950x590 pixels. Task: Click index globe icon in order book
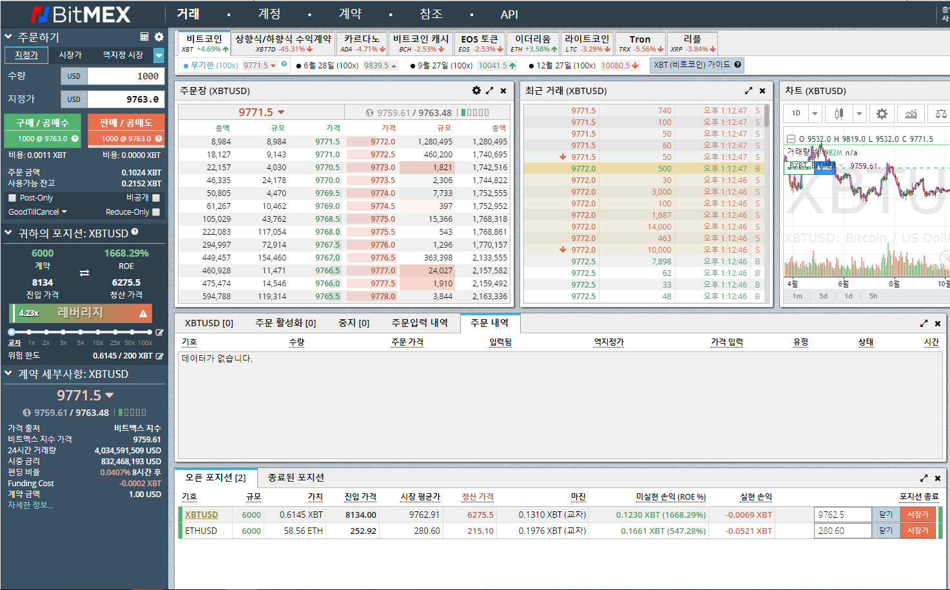pos(369,113)
